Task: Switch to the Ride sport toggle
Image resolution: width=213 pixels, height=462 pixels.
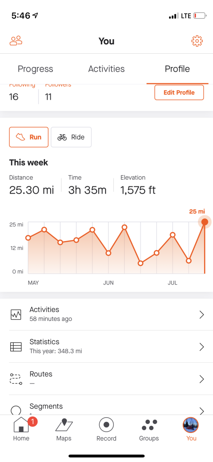Action: coord(71,137)
